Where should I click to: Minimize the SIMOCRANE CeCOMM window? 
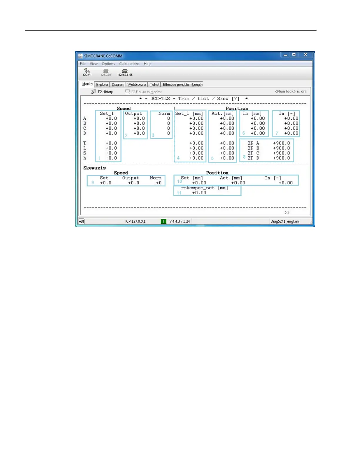(285, 55)
